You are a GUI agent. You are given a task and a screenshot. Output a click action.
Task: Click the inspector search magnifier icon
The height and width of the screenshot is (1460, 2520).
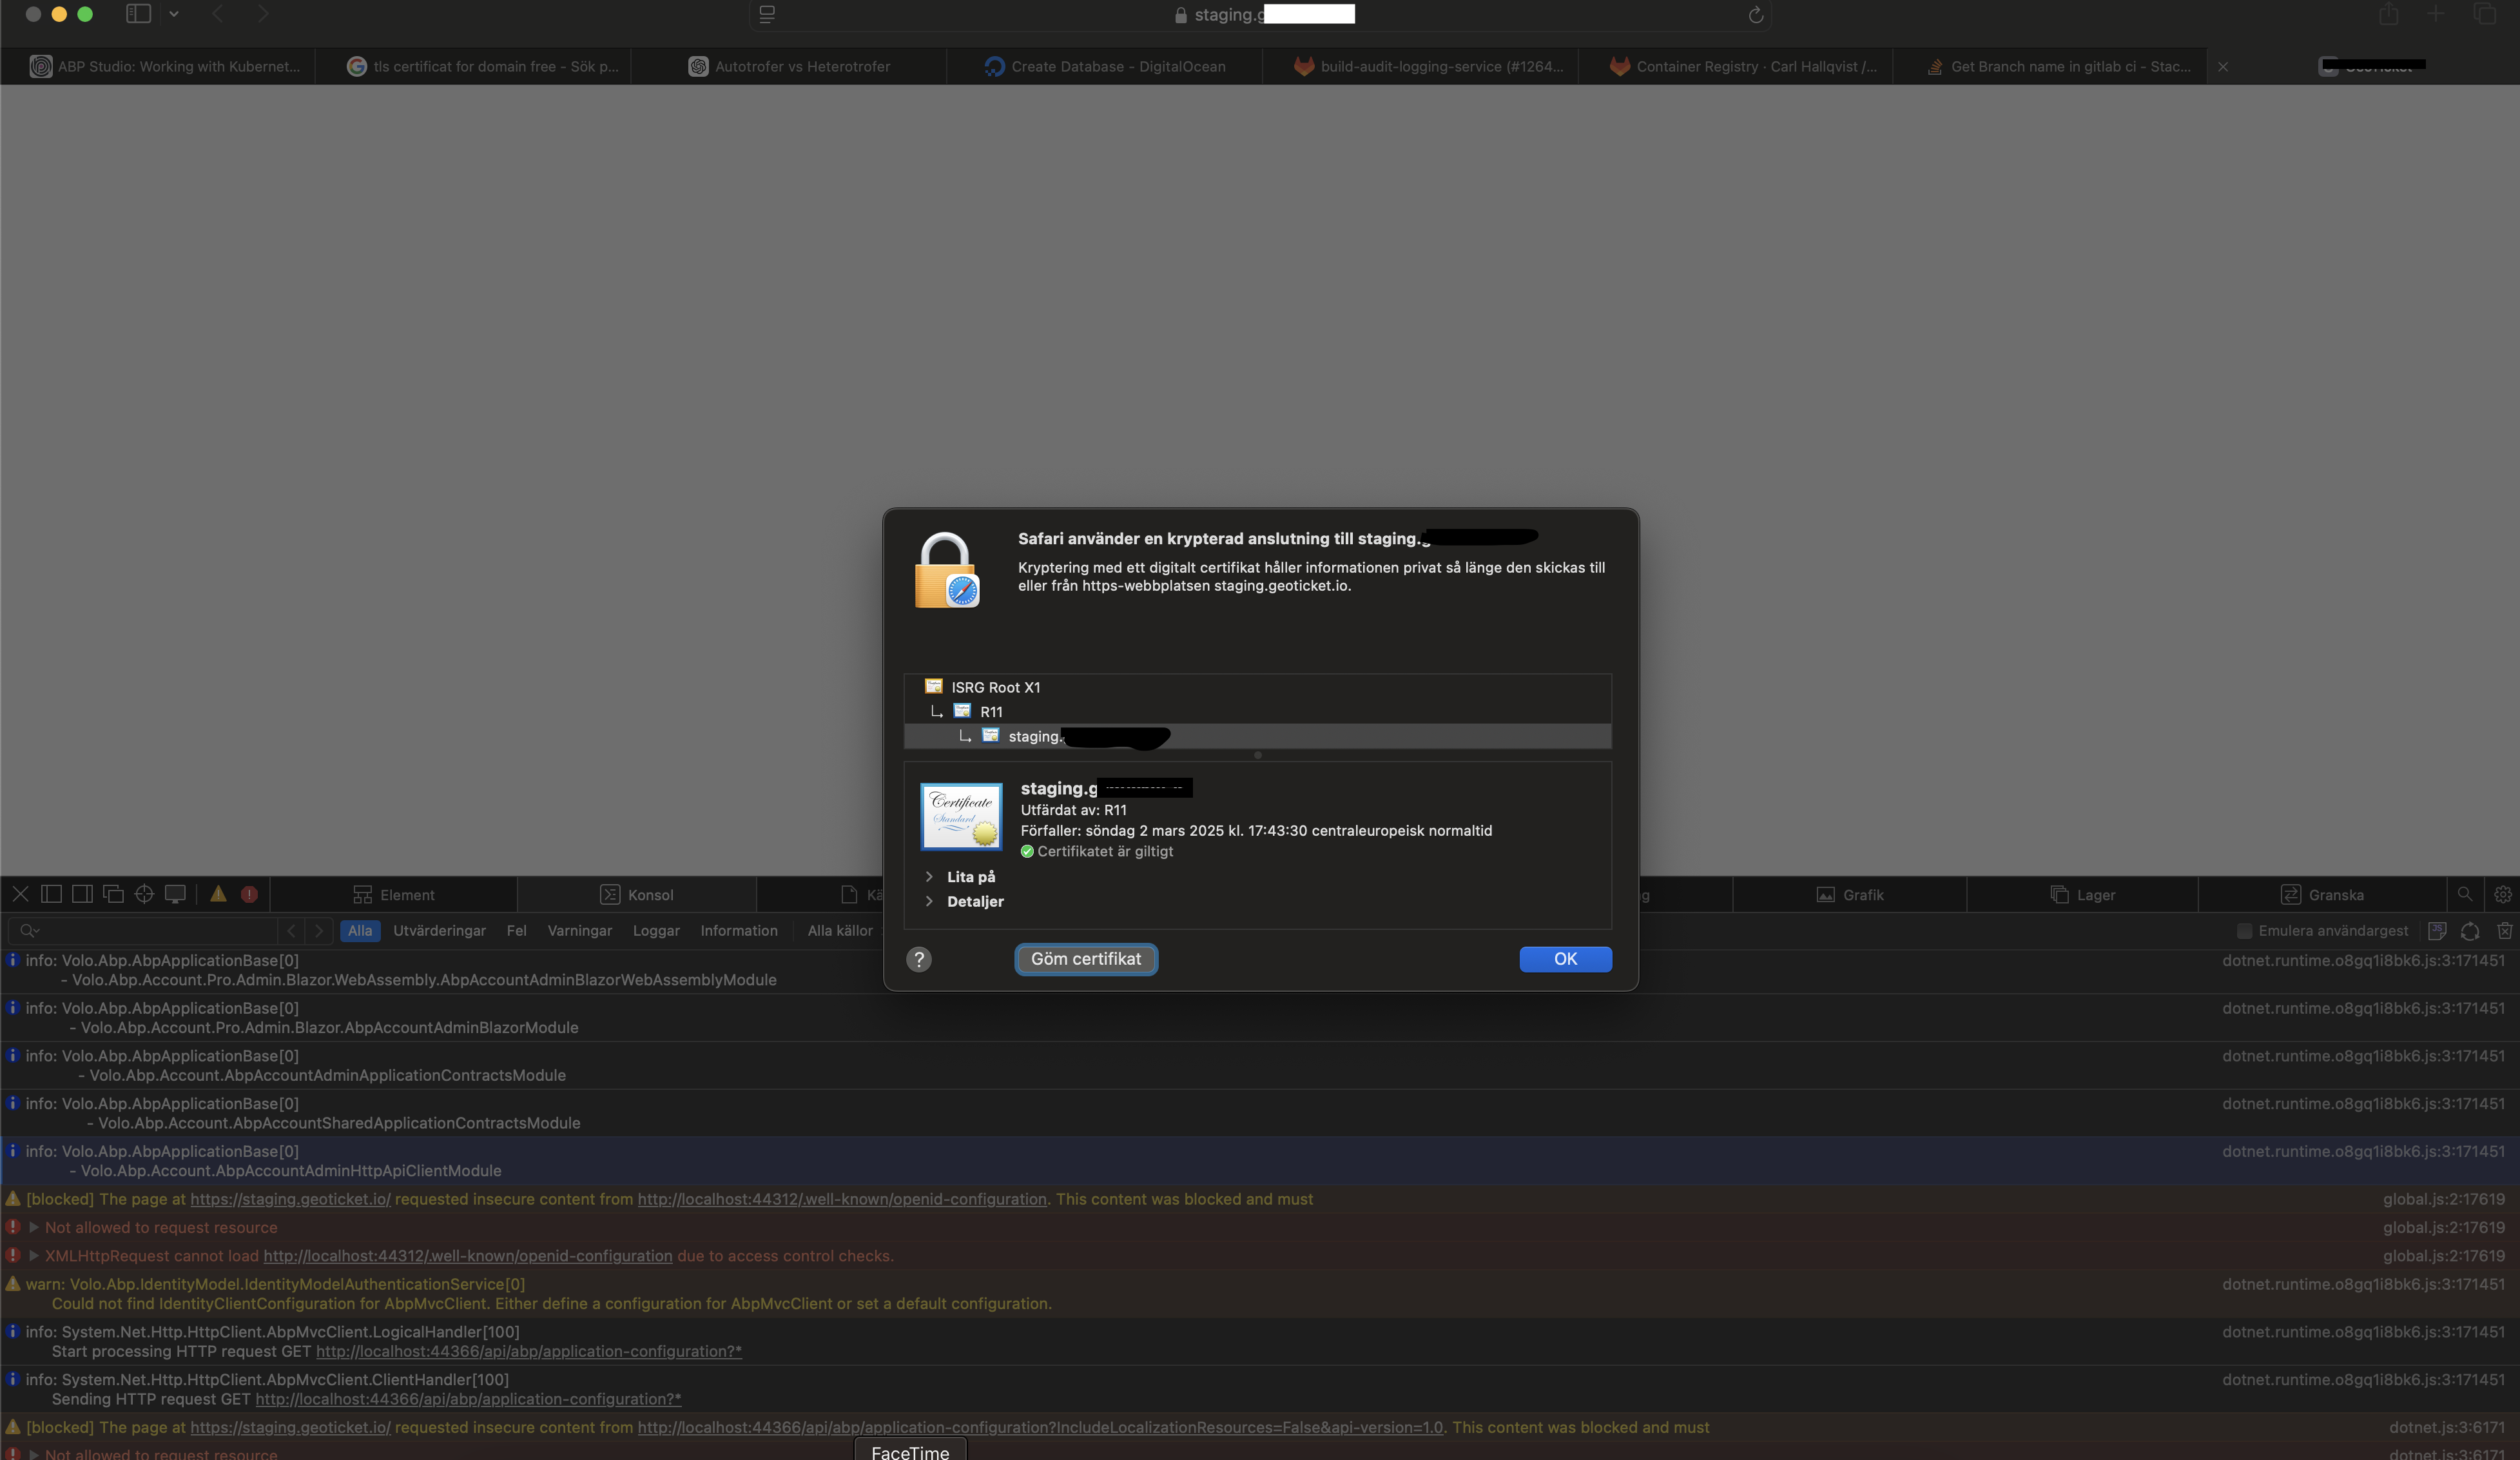2465,894
